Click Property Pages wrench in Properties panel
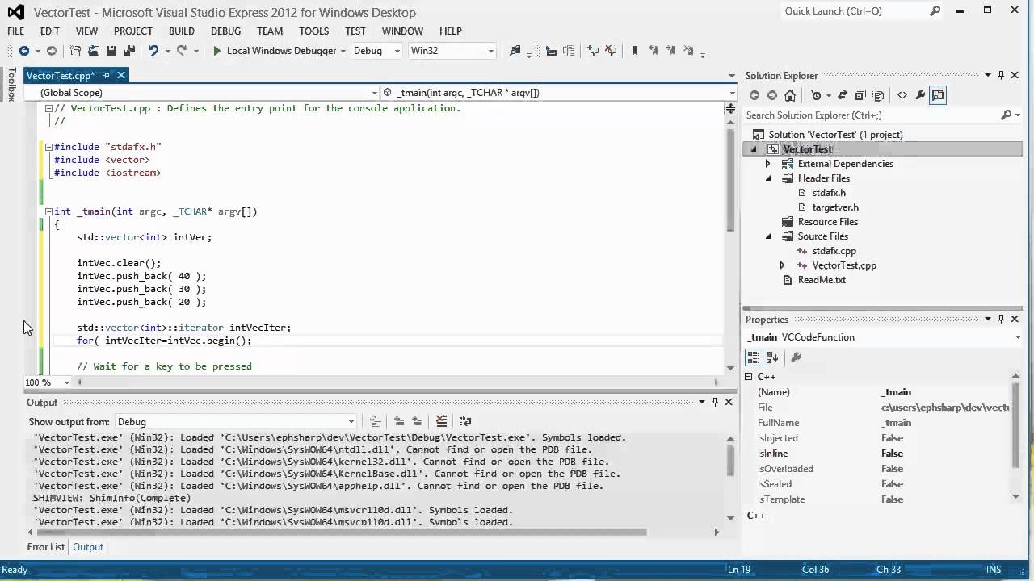This screenshot has width=1034, height=581. [796, 357]
